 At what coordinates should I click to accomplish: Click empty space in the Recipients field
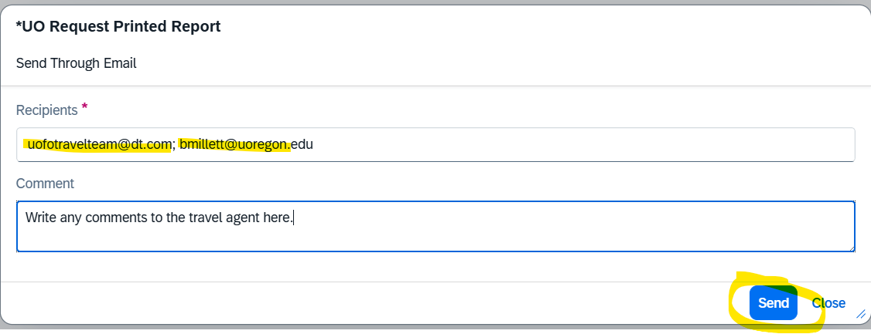[580, 144]
